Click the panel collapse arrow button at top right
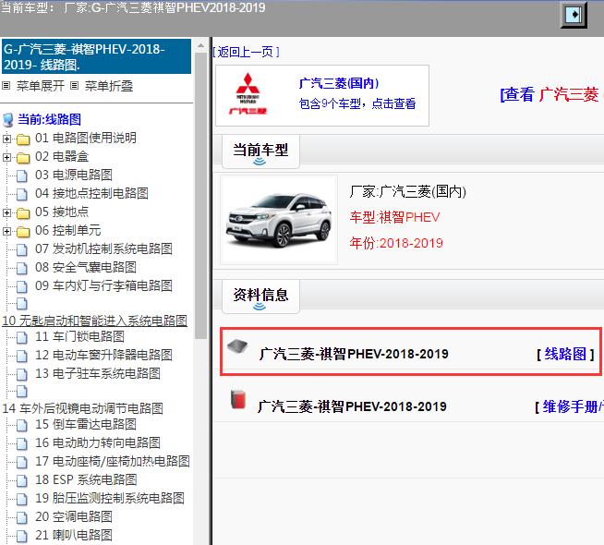Image resolution: width=604 pixels, height=545 pixels. 574,15
